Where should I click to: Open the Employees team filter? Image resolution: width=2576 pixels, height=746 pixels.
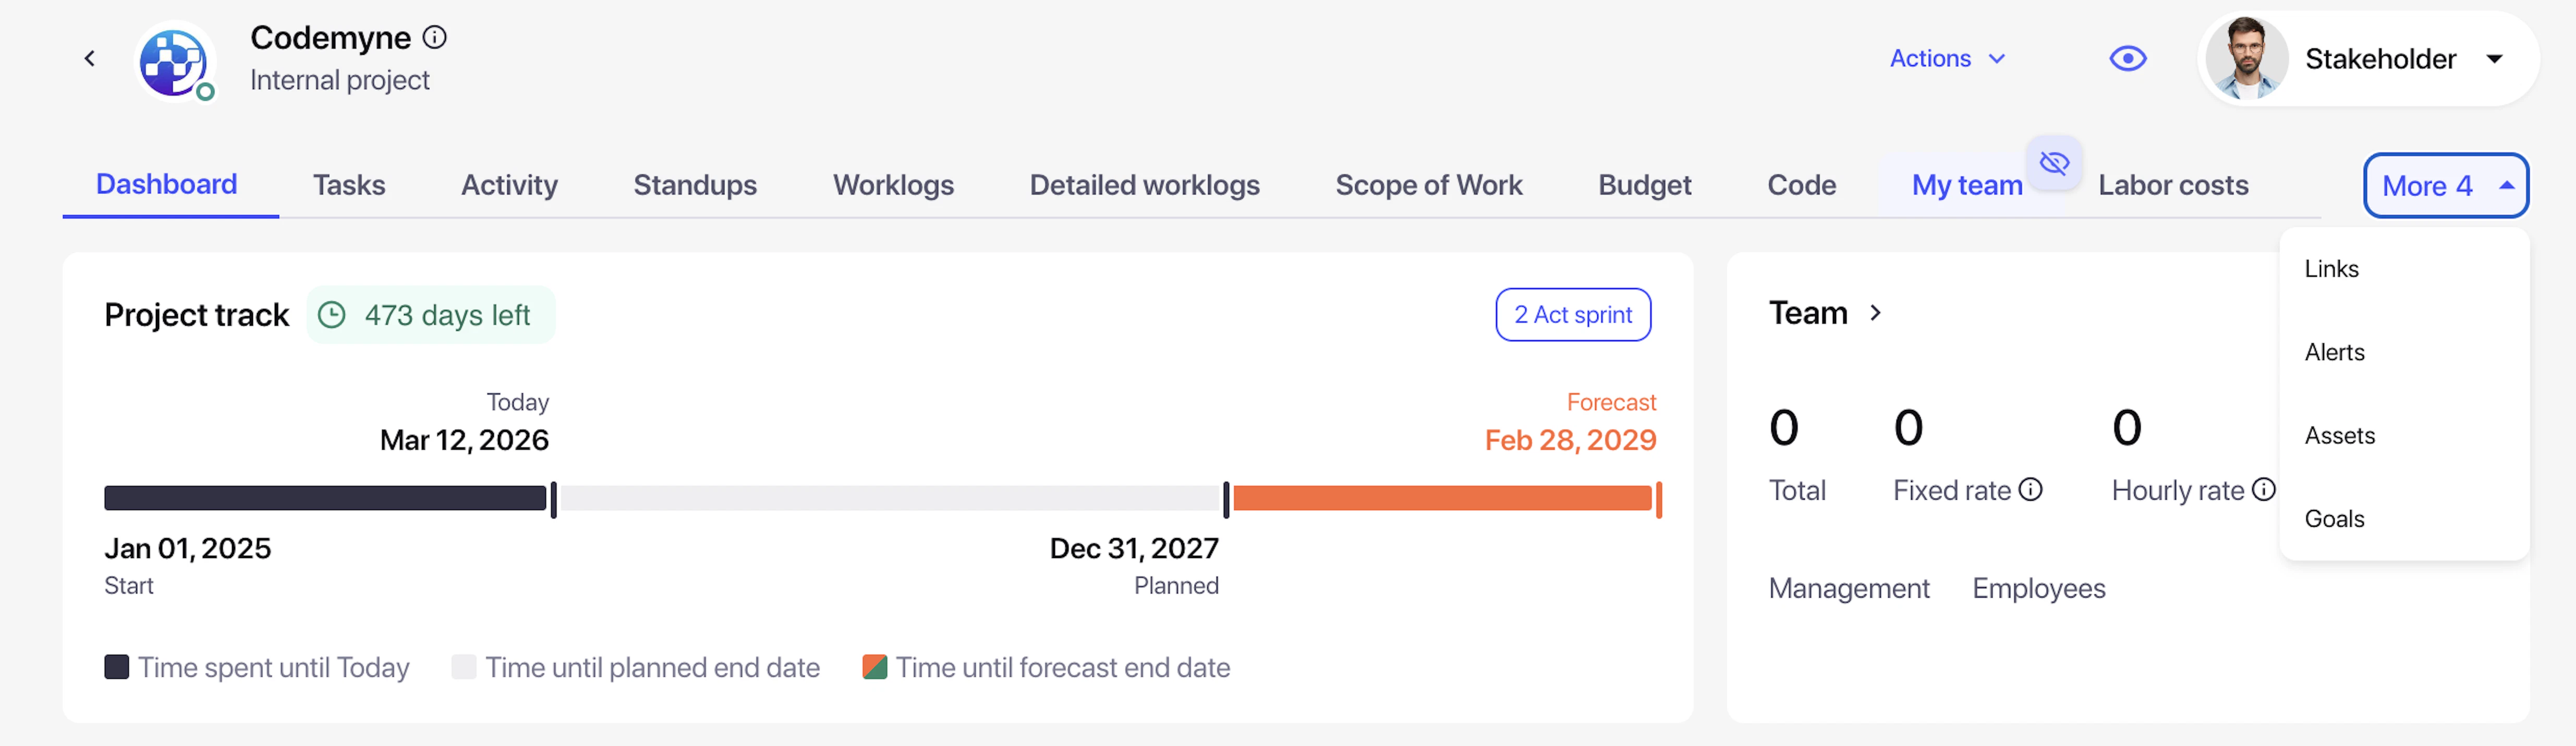[2038, 589]
